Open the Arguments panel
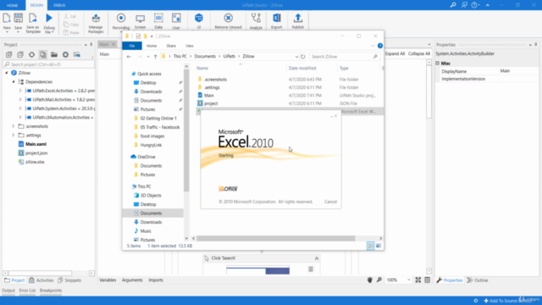 132,280
